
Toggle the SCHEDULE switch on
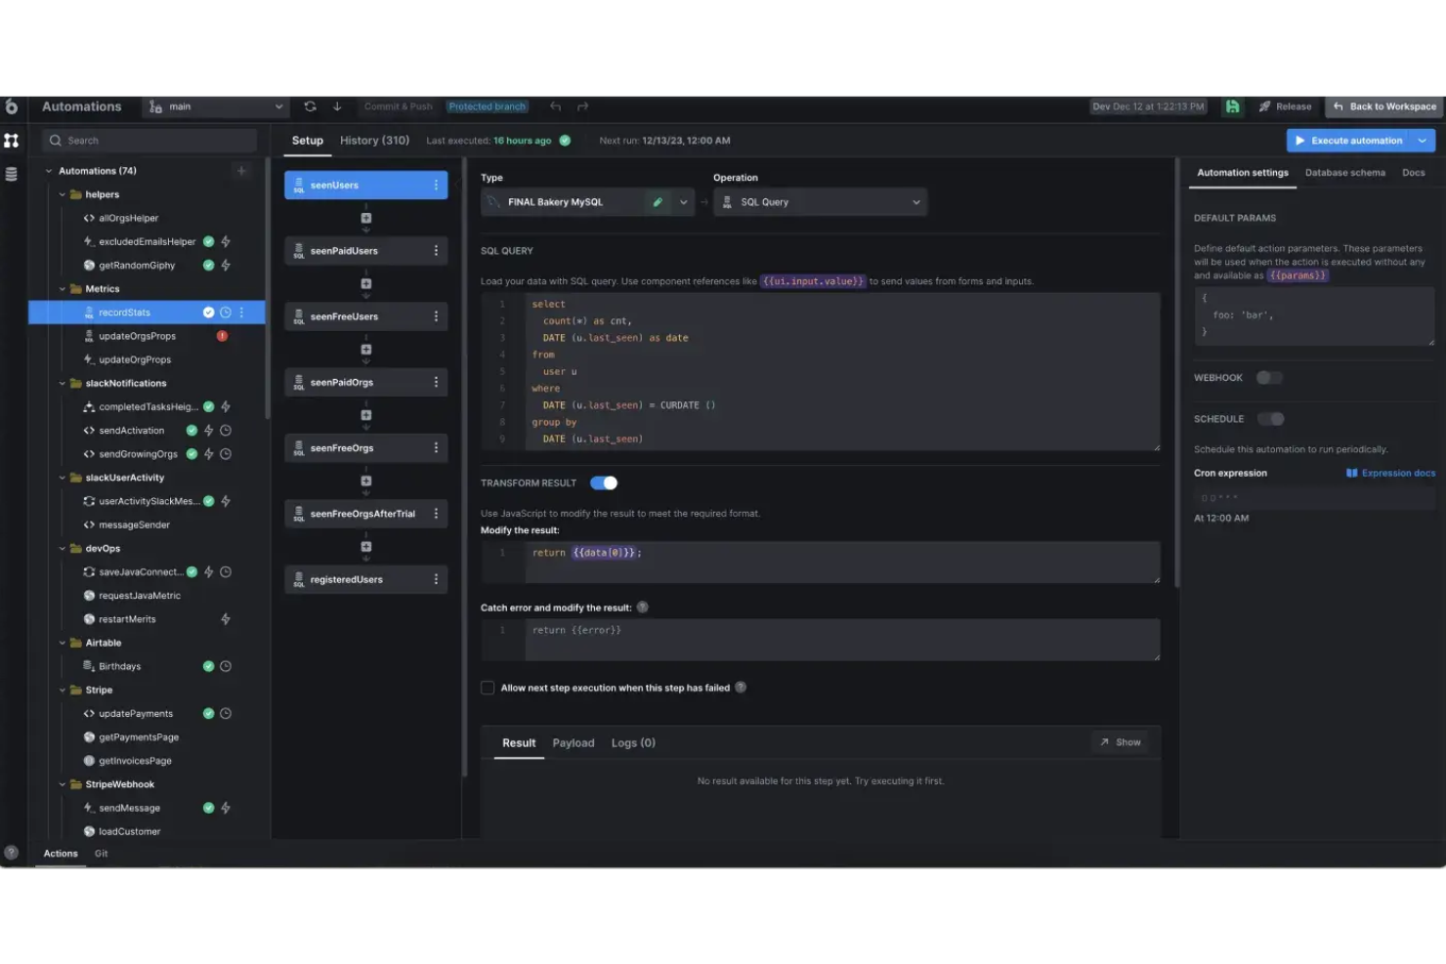tap(1271, 418)
